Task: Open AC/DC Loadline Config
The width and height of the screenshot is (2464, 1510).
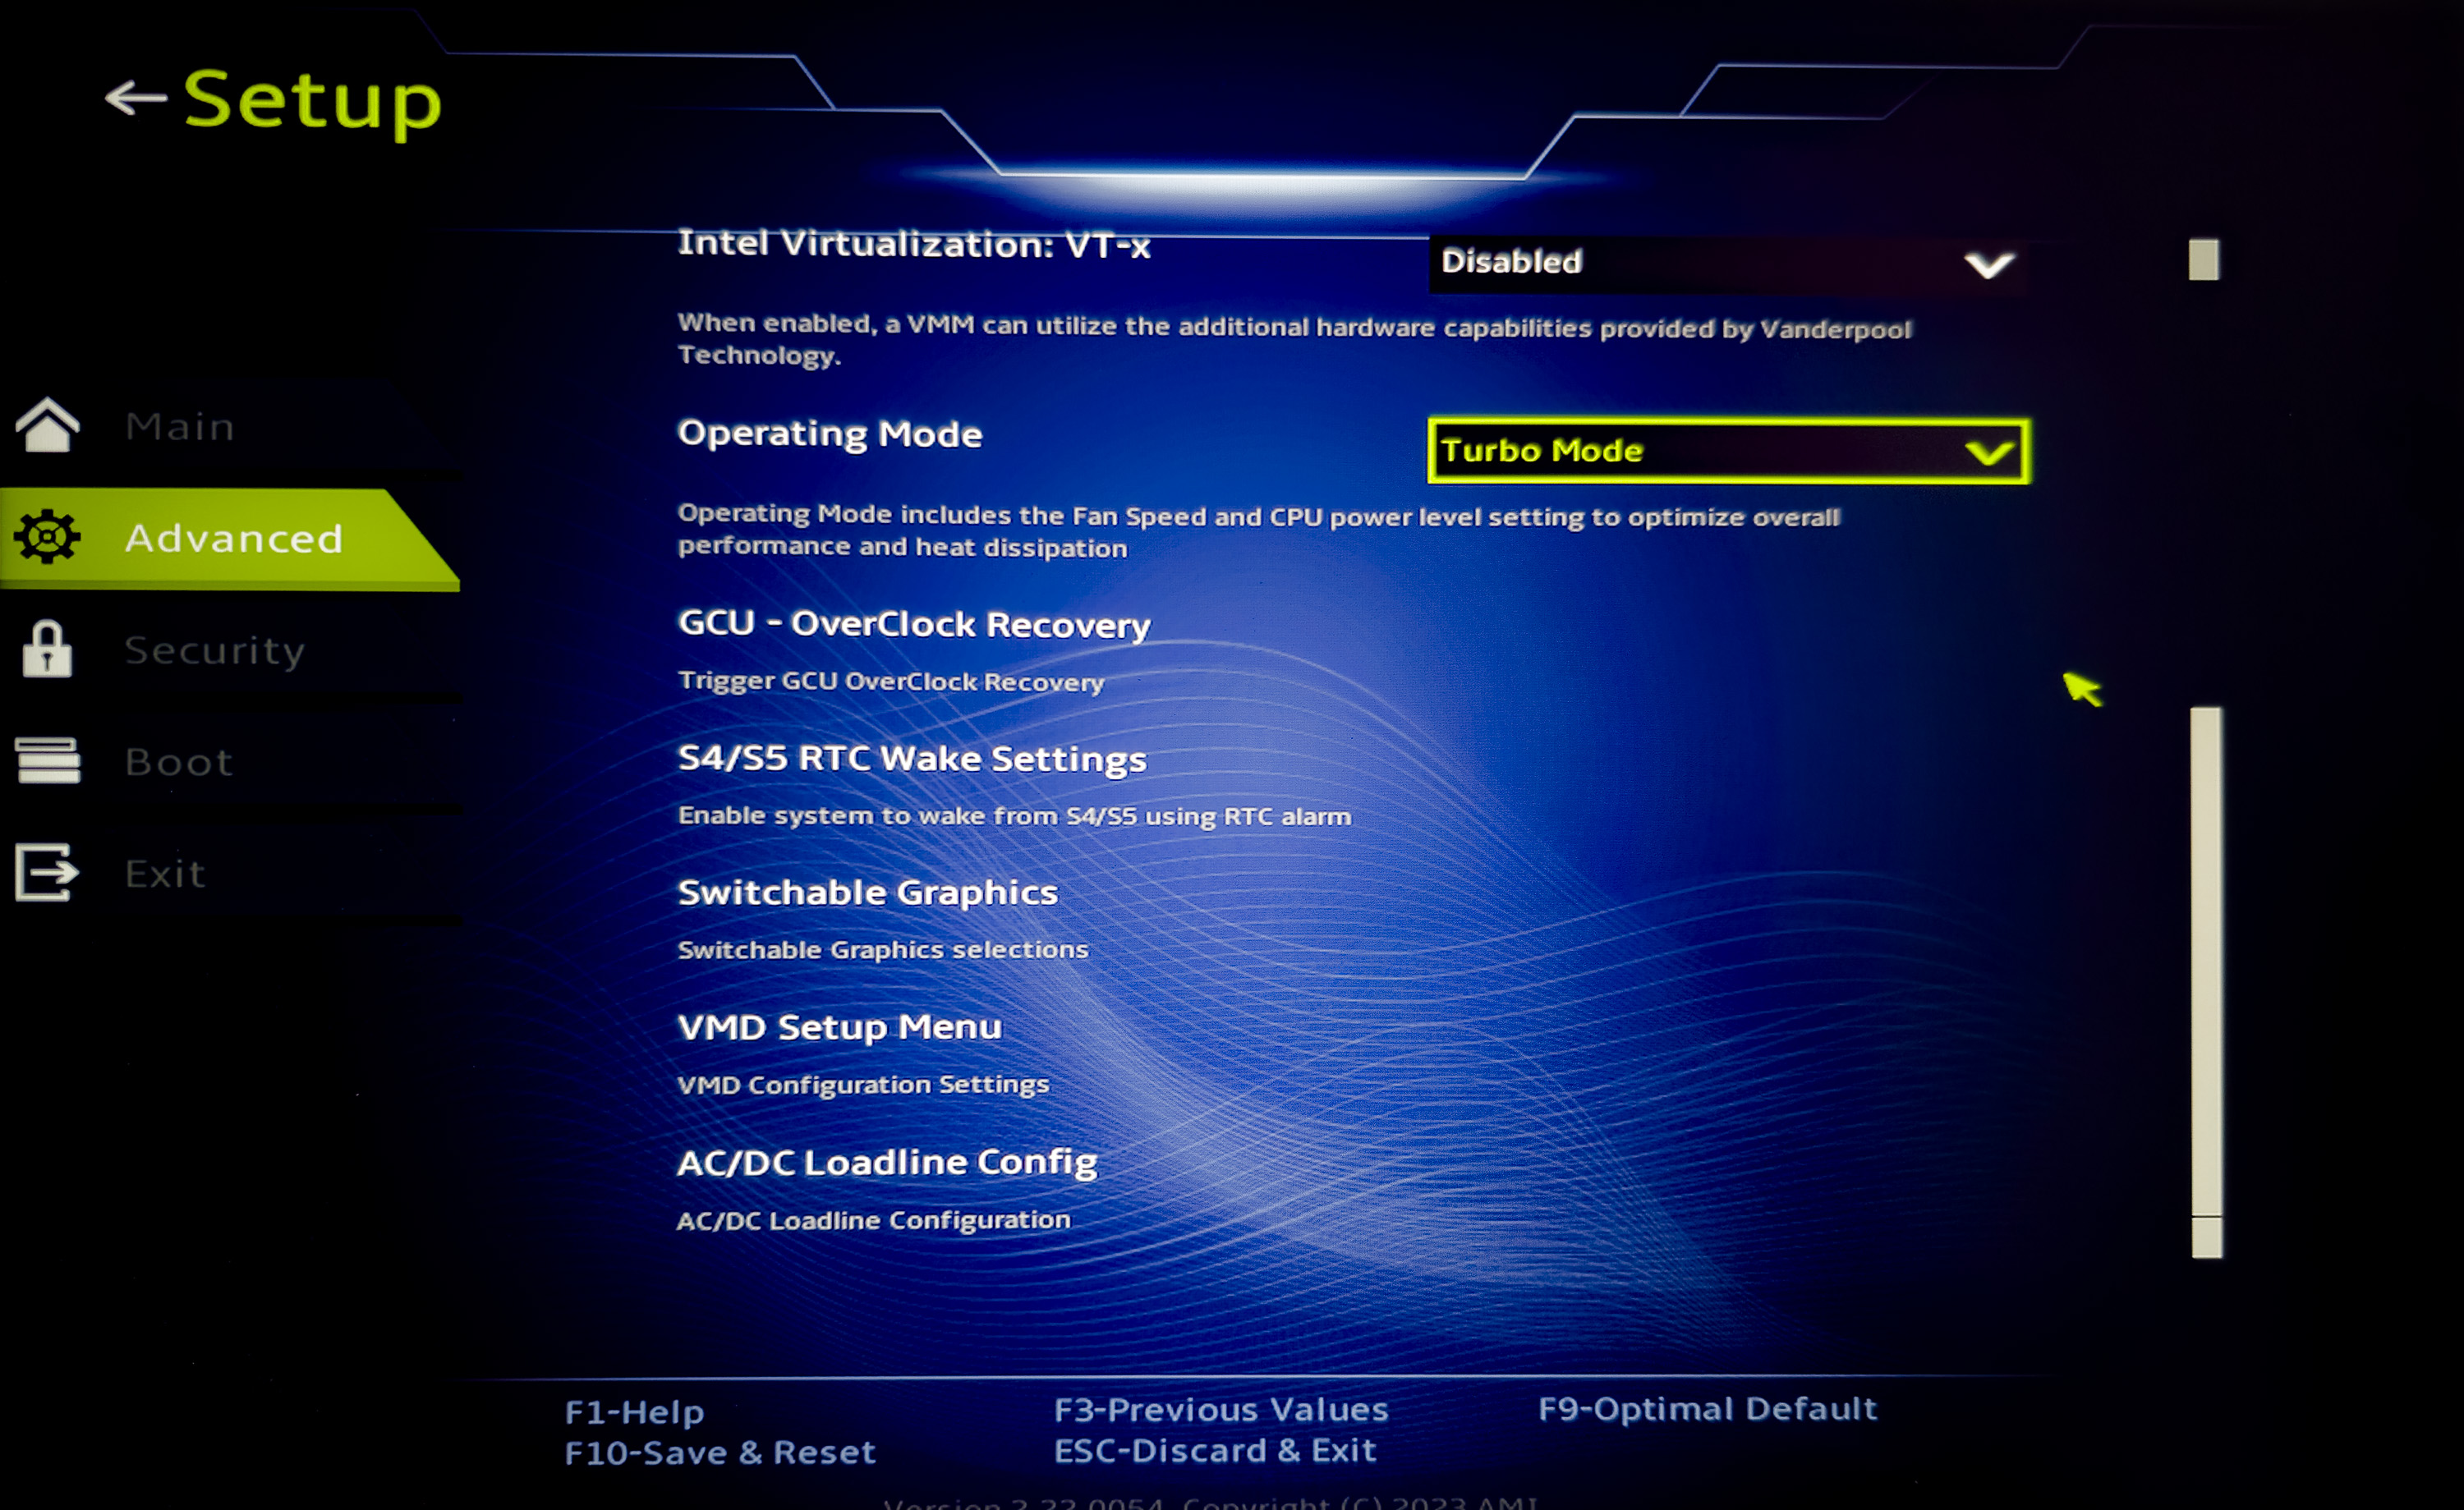Action: (887, 1162)
